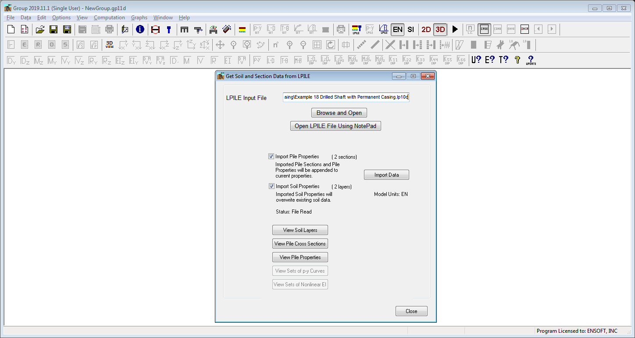Run the analysis with the play icon

[455, 29]
